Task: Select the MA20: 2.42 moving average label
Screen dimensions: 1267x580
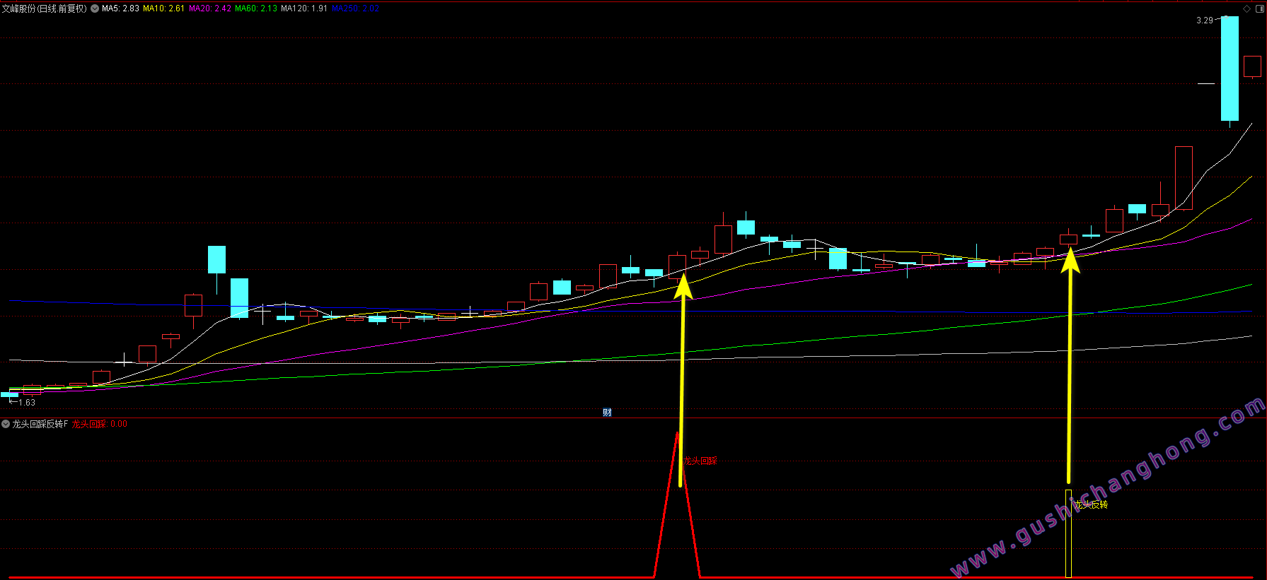Action: coord(210,8)
